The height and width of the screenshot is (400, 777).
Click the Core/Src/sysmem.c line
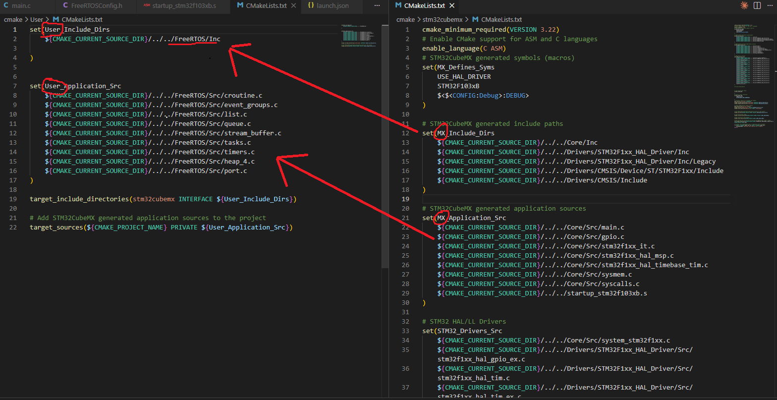coord(535,275)
